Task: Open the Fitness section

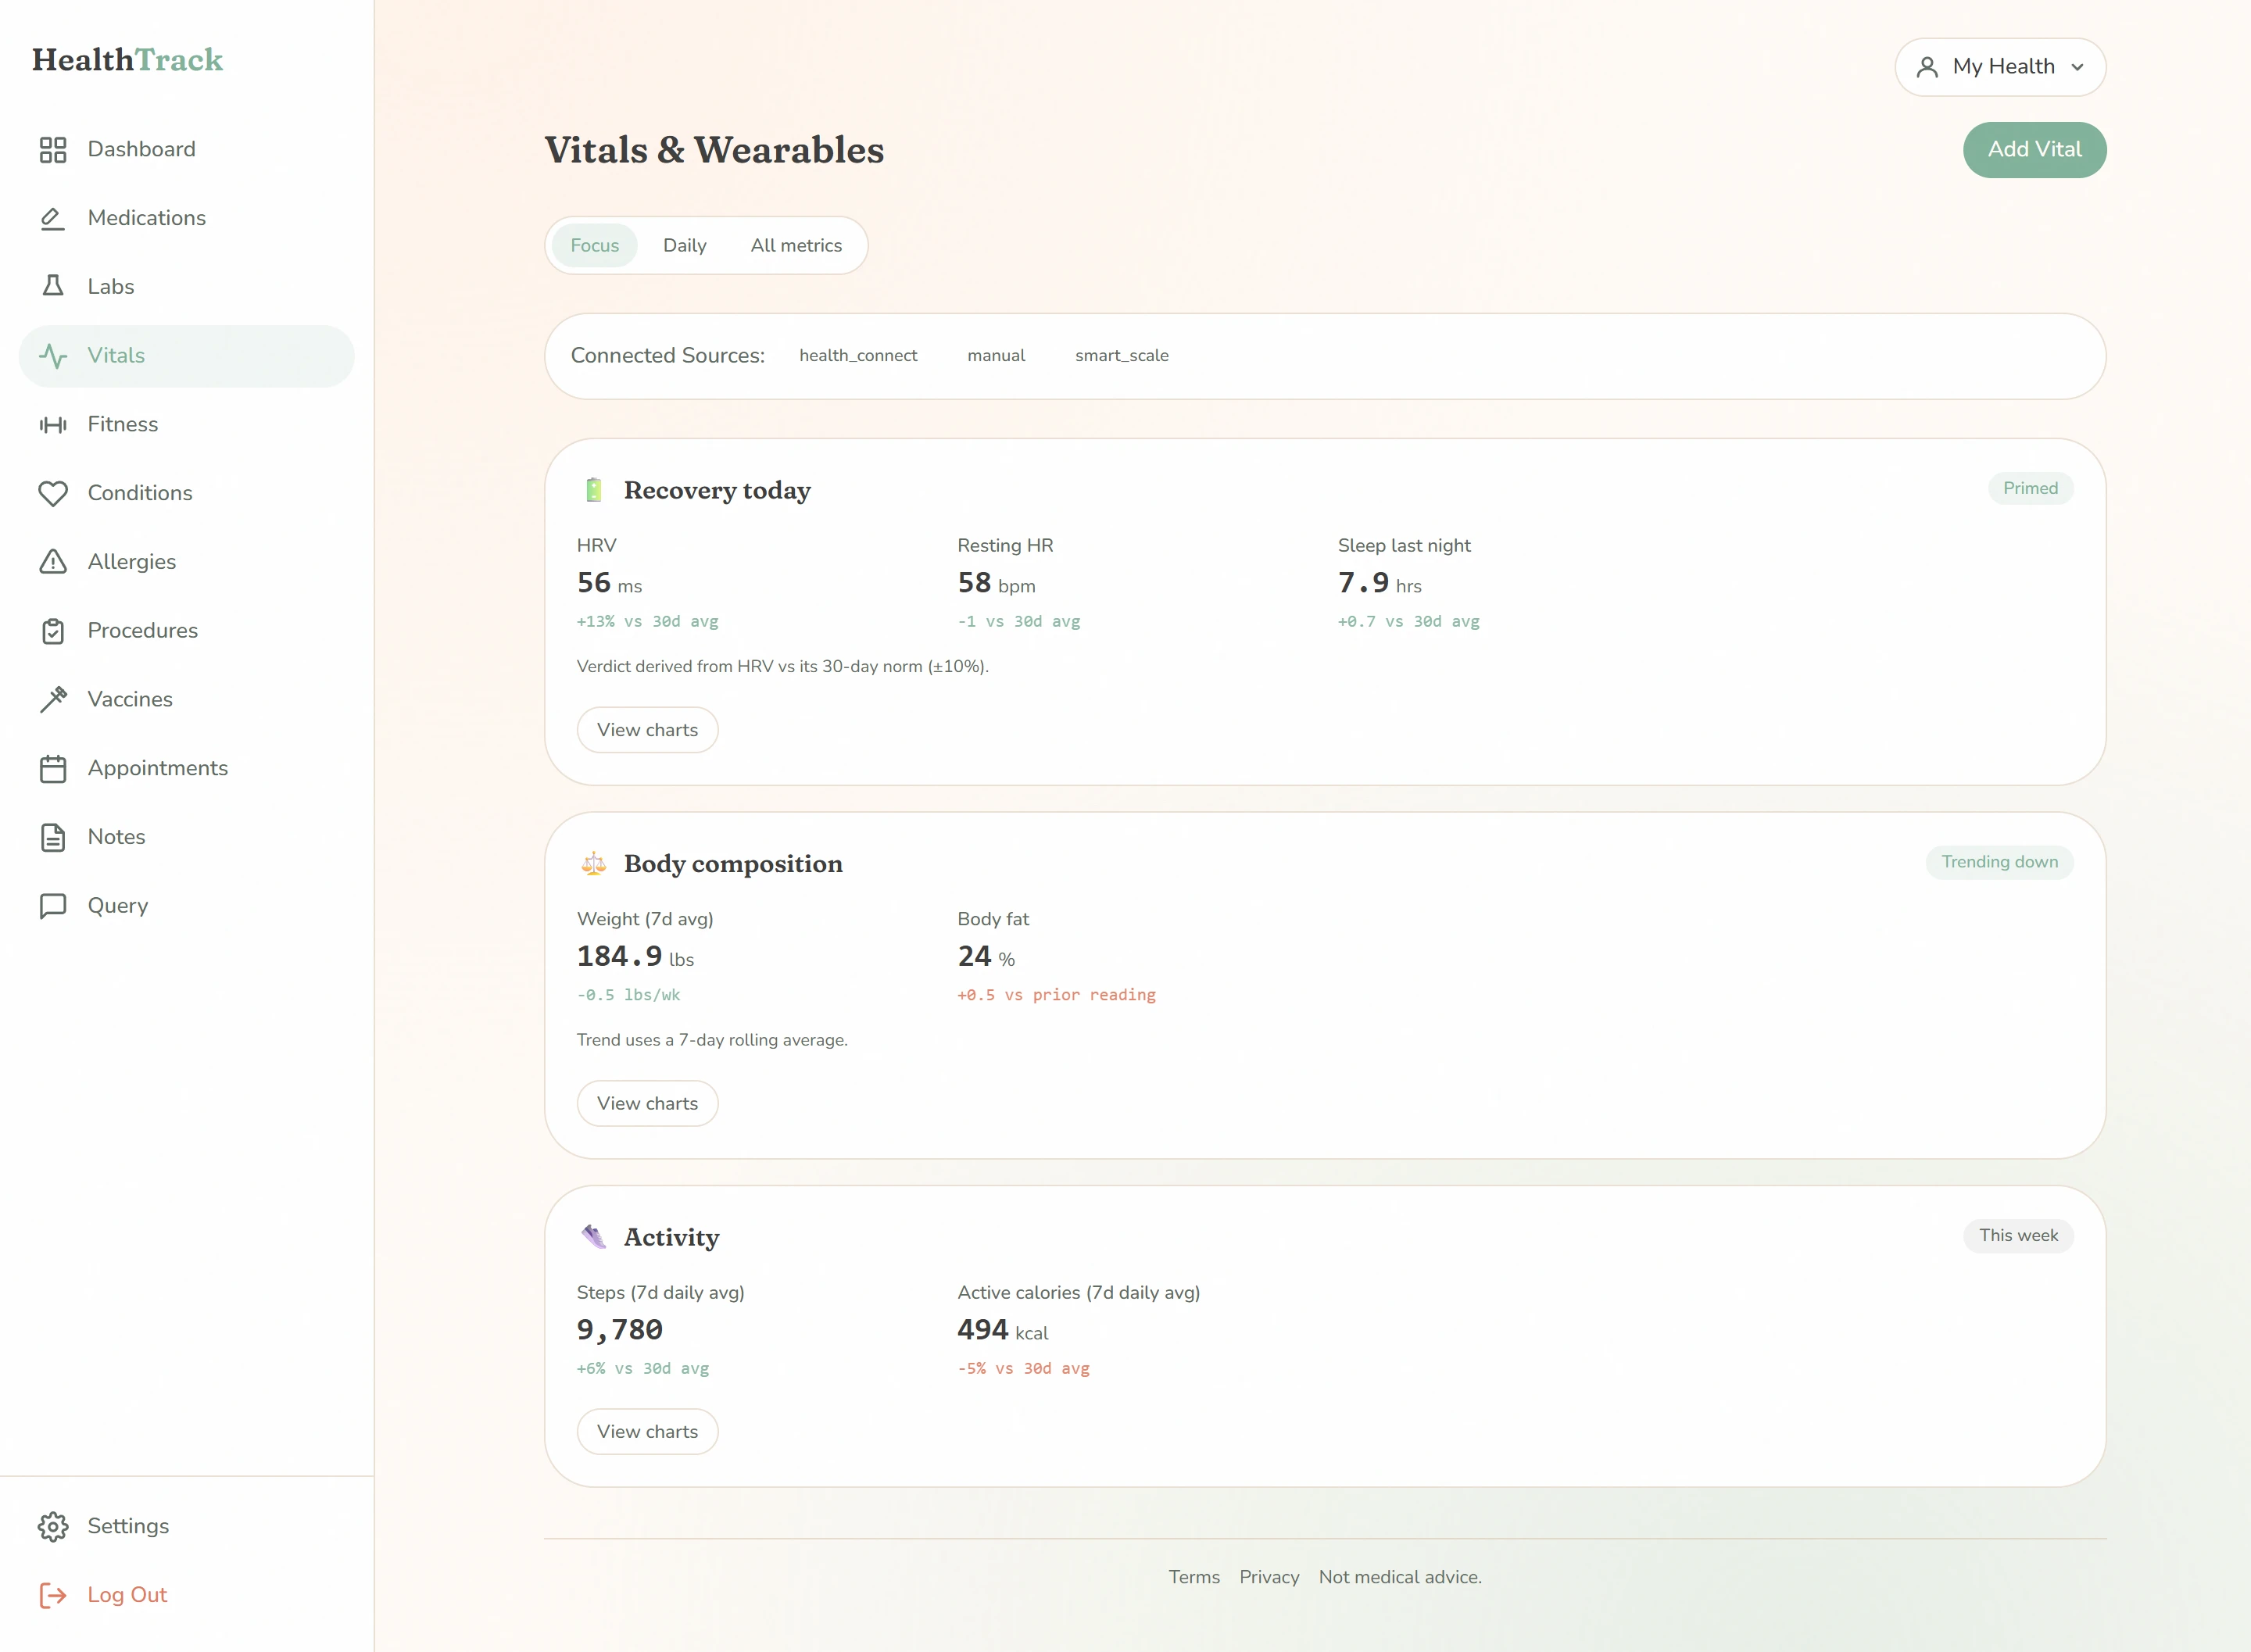Action: tap(187, 425)
